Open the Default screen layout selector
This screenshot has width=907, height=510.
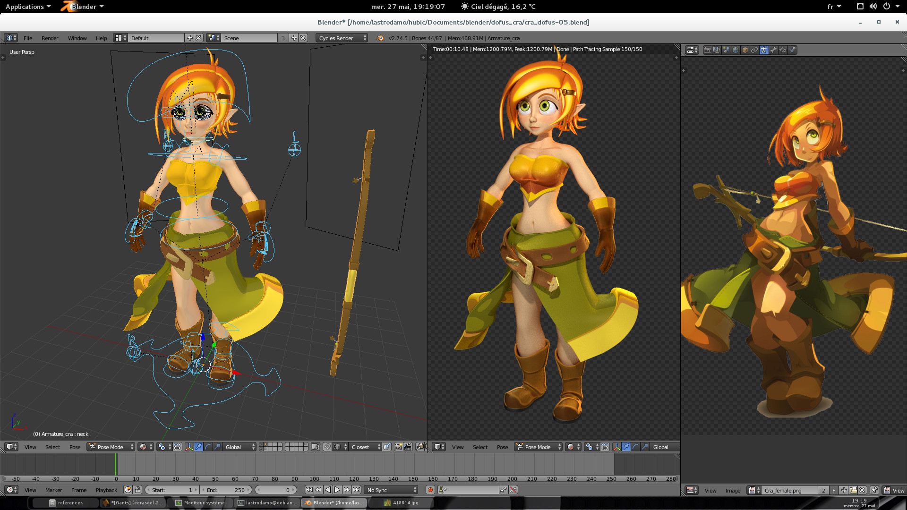pos(120,38)
